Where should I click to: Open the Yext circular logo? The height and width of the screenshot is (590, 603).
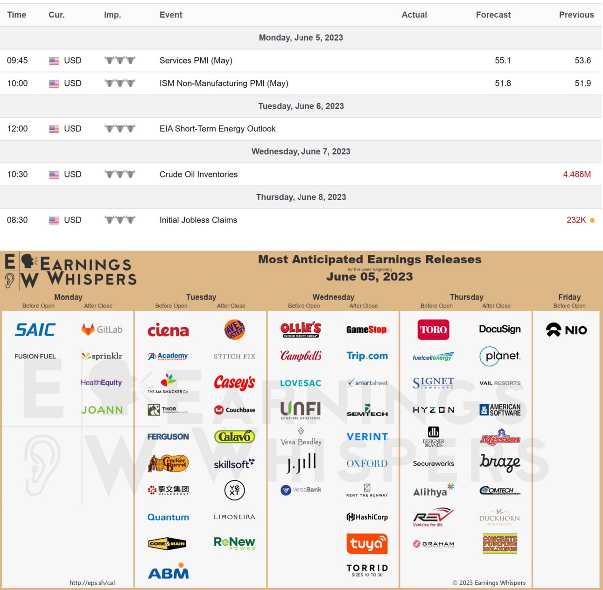(x=234, y=490)
